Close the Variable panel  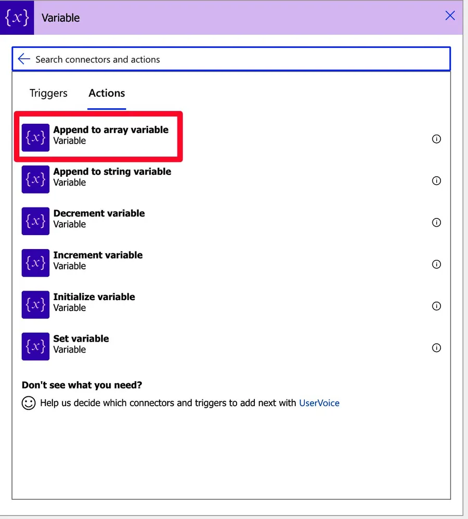pos(450,16)
